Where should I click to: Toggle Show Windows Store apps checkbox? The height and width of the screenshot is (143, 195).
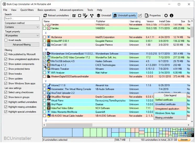tap(6, 83)
